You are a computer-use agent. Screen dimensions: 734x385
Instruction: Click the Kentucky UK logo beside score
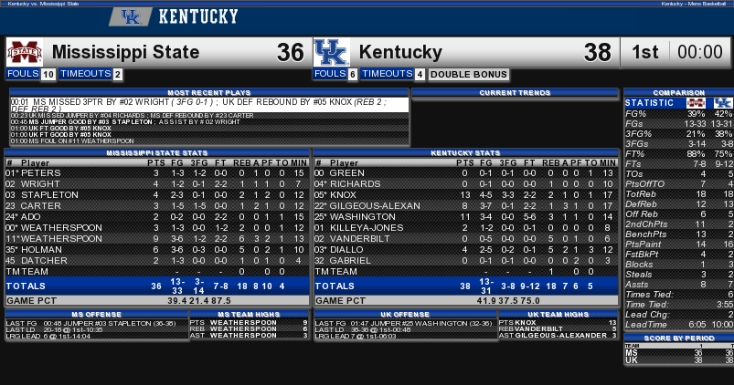point(332,52)
